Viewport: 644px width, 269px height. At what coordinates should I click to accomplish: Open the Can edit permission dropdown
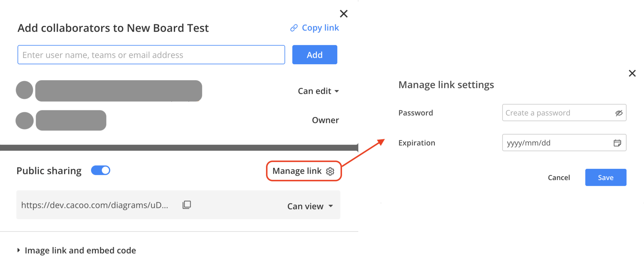[x=318, y=91]
